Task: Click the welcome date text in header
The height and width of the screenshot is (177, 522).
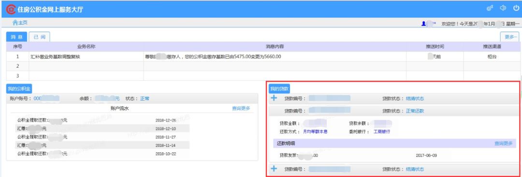Action: pyautogui.click(x=480, y=24)
